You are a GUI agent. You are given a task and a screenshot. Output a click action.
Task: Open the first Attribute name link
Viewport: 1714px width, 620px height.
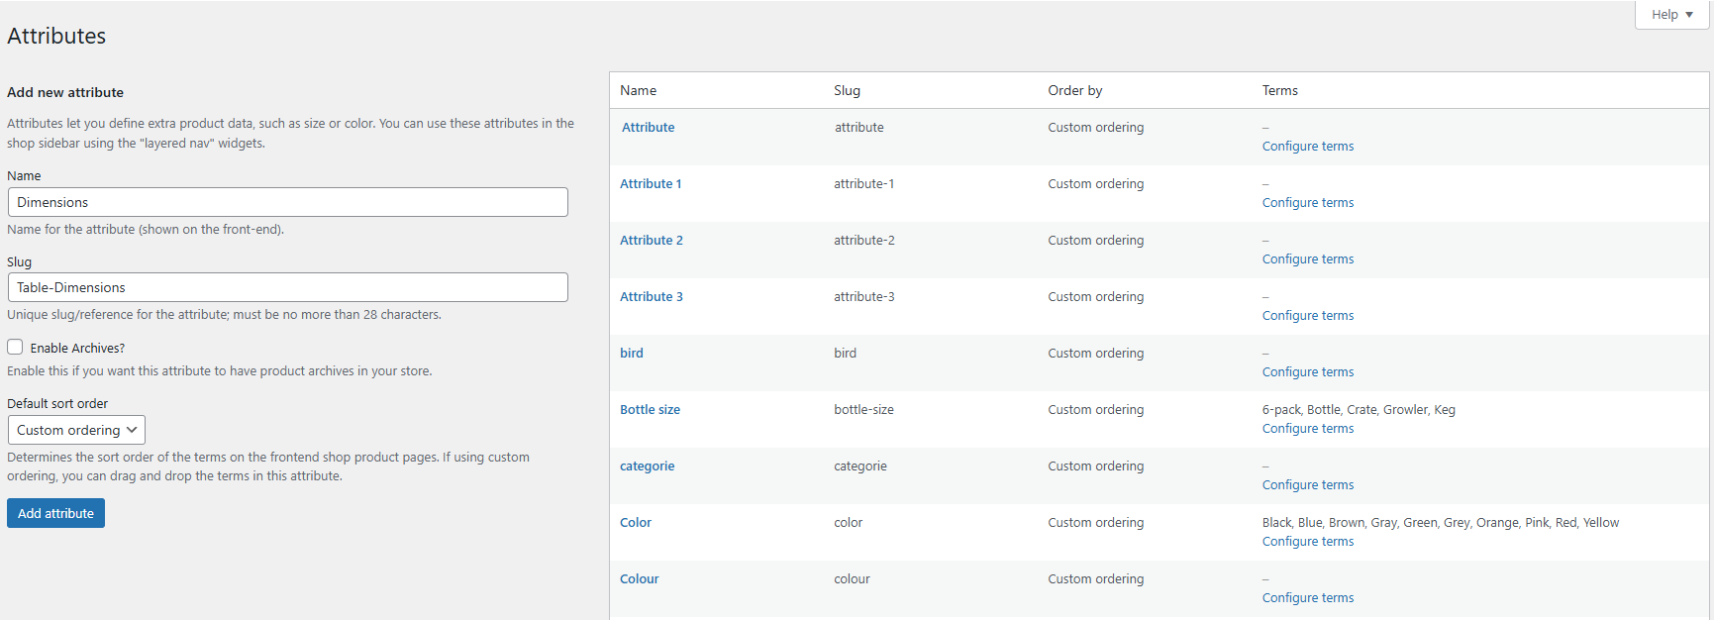click(648, 128)
